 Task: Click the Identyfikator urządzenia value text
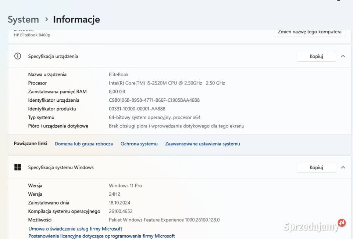click(x=154, y=100)
